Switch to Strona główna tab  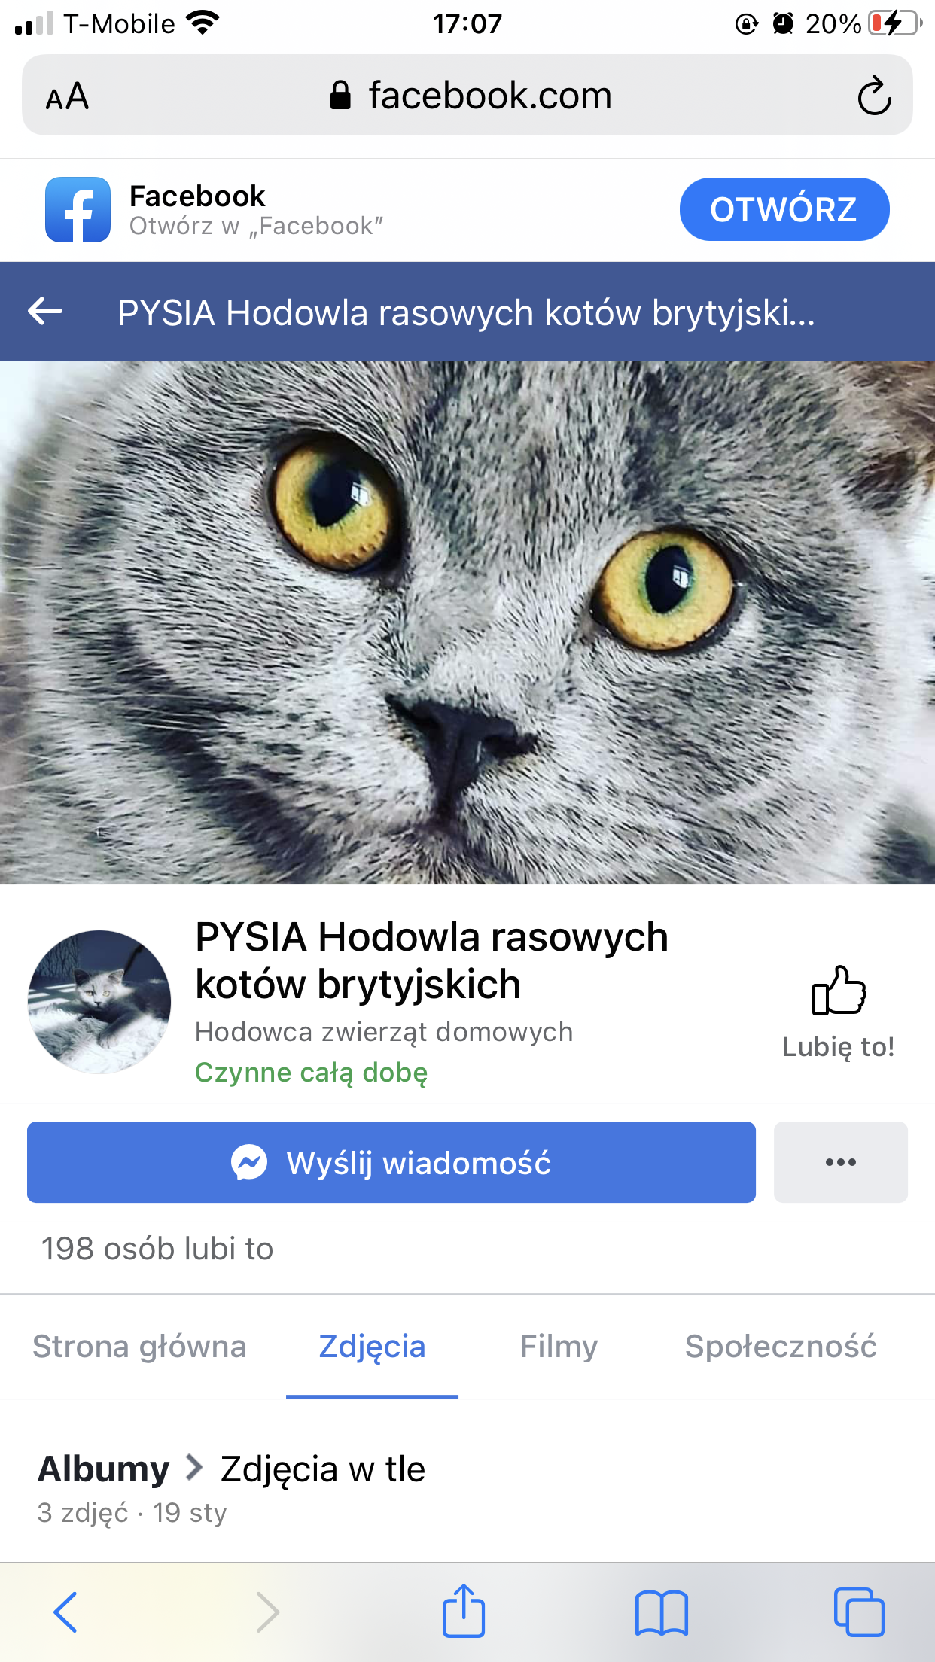(139, 1347)
